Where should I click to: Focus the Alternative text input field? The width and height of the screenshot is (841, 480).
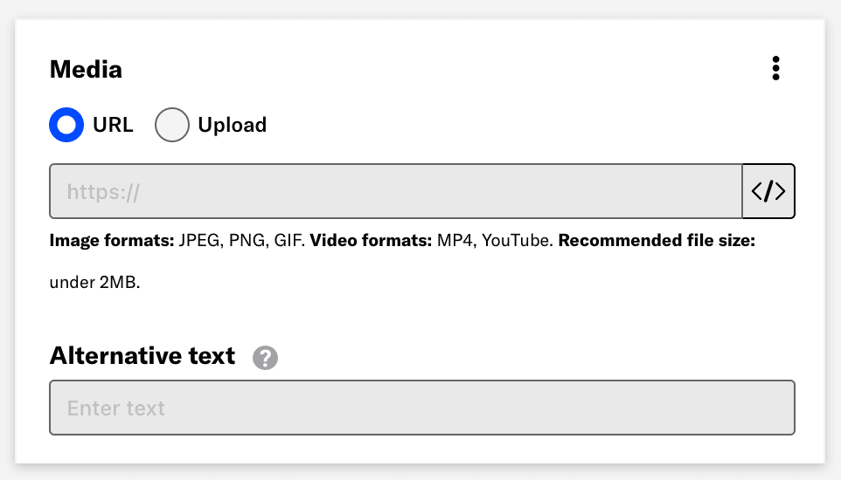click(422, 408)
